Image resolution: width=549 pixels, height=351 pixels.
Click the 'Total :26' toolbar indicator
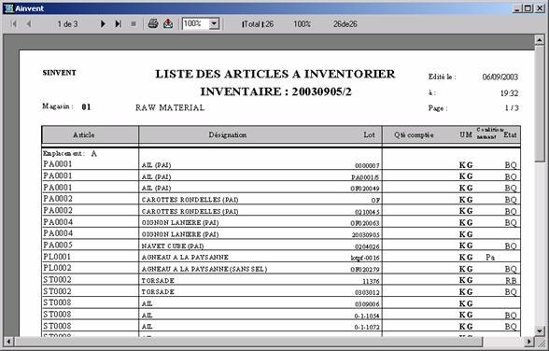(258, 24)
